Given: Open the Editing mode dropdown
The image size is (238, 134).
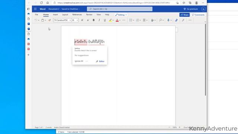Looking at the screenshot, I should pos(121,15).
